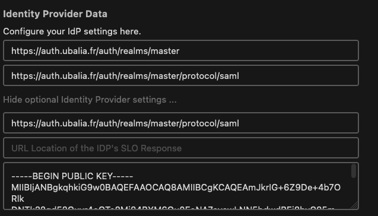Click the partially visible last line of the public key

coord(173,207)
